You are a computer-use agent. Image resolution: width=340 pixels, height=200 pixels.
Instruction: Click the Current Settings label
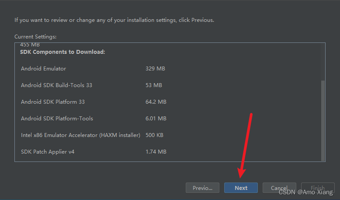pyautogui.click(x=35, y=37)
